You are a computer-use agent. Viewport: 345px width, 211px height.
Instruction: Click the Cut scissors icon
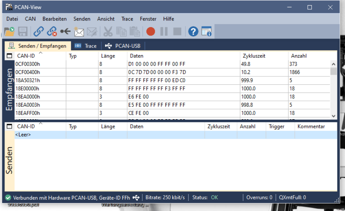(x=108, y=31)
